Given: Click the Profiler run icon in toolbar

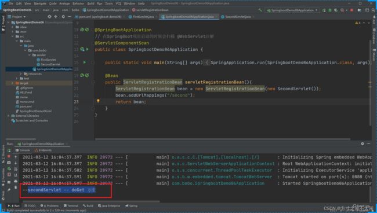Looking at the screenshot, I should 343,10.
